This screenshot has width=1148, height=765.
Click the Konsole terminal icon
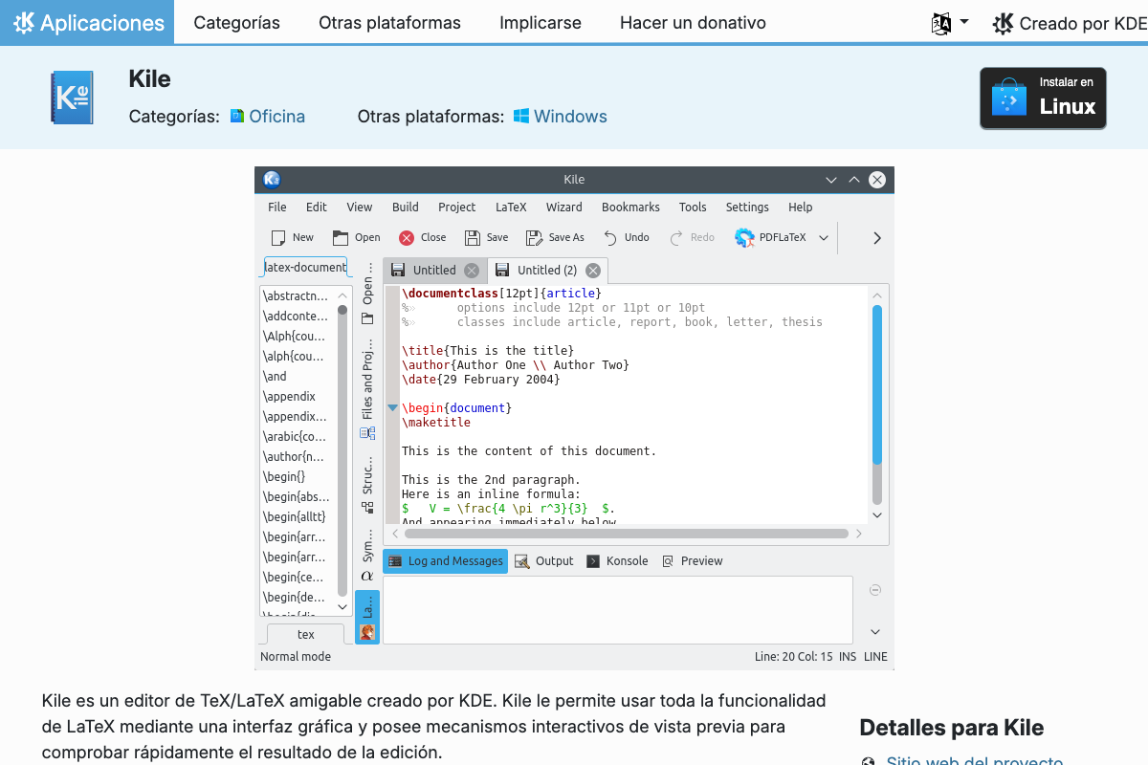(593, 561)
